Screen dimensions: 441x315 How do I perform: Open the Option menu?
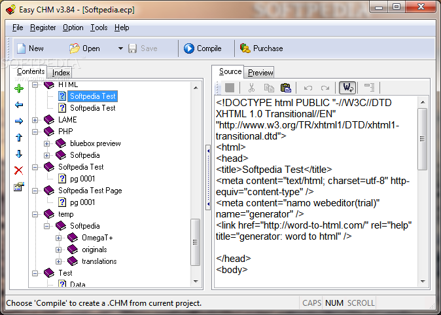[73, 28]
